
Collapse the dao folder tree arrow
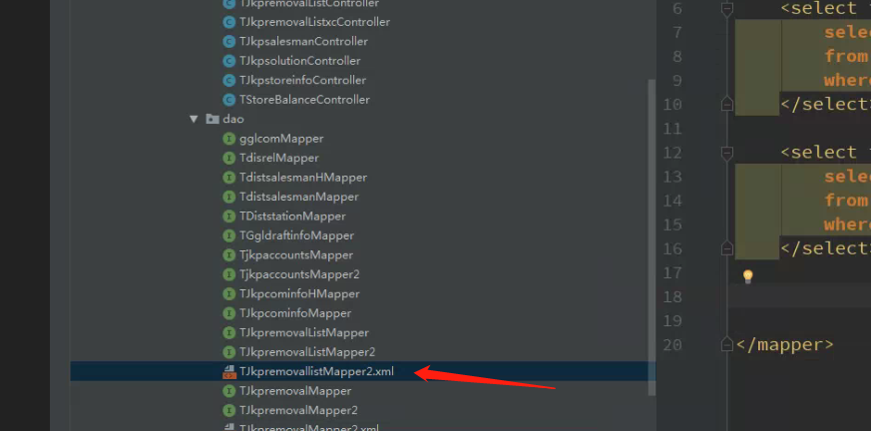pos(194,119)
